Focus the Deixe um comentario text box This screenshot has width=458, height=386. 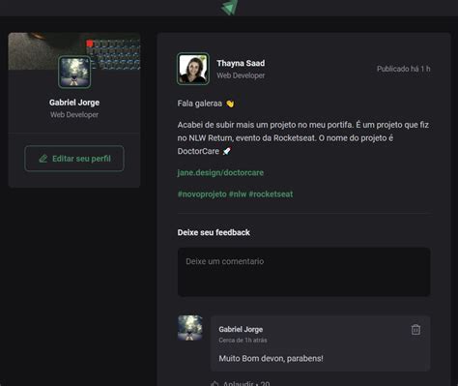(x=304, y=272)
